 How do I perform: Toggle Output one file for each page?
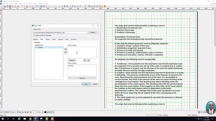coord(34,35)
